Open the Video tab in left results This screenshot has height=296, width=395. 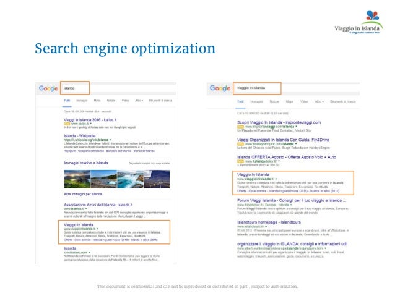tap(125, 101)
